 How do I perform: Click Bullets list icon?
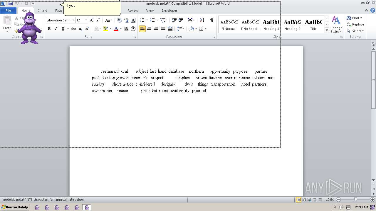coord(142,20)
